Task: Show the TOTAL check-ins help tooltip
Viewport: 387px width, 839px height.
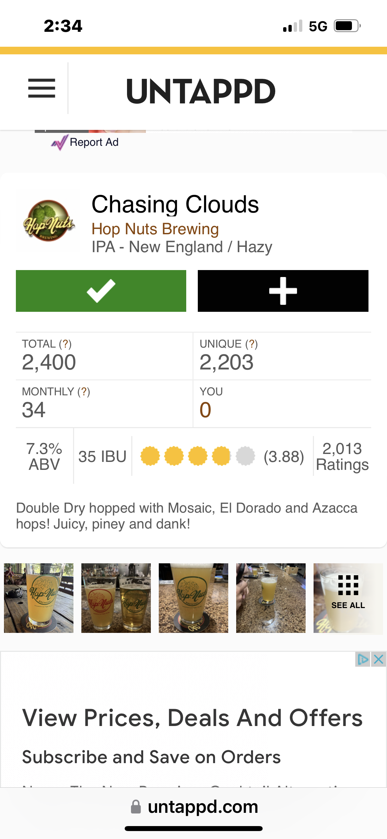Action: click(x=65, y=344)
